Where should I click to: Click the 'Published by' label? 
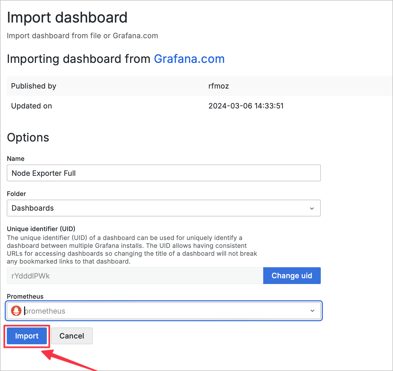click(x=33, y=86)
